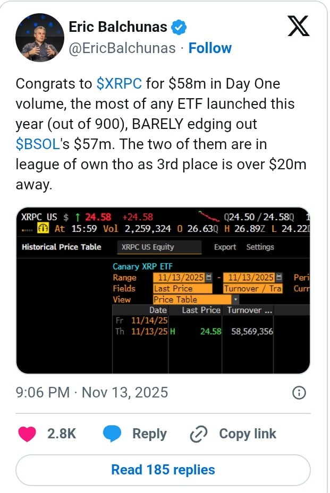Image resolution: width=330 pixels, height=493 pixels.
Task: Click the orange exchange clock icon in the terminal header
Action: point(44,228)
